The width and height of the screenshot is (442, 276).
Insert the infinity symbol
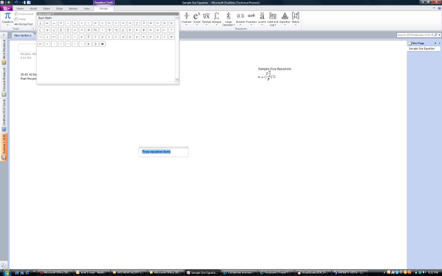click(47, 23)
